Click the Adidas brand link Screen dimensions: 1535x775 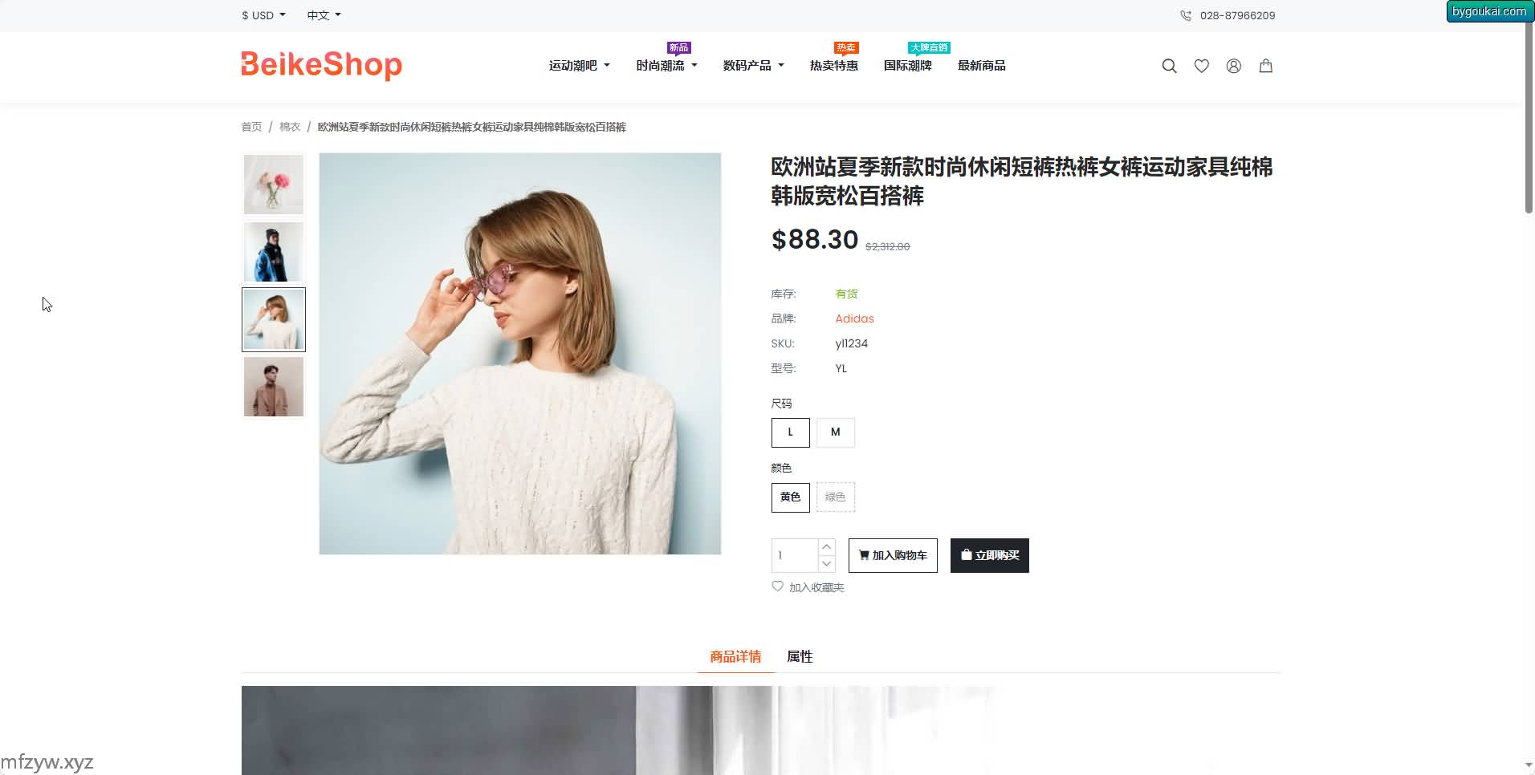click(854, 319)
